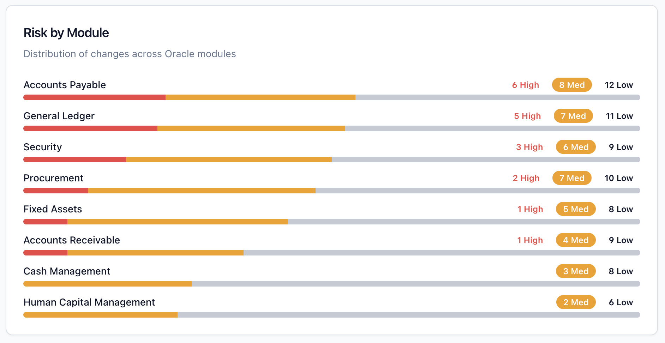The width and height of the screenshot is (665, 343).
Task: Click the orange segment of Security bar
Action: 229,160
